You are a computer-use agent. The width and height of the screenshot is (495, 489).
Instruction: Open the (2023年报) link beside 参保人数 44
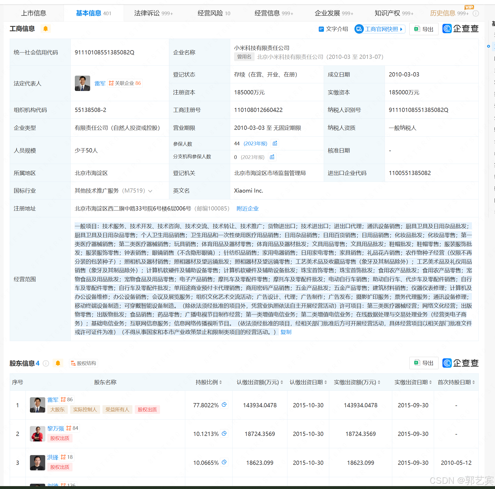point(255,143)
